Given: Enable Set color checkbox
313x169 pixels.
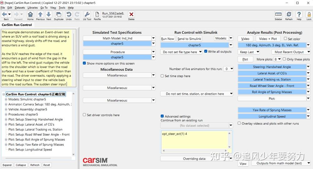Looking at the screenshot, I should point(285,39).
